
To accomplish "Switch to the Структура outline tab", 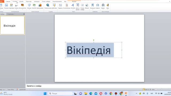I will (x=10, y=14).
